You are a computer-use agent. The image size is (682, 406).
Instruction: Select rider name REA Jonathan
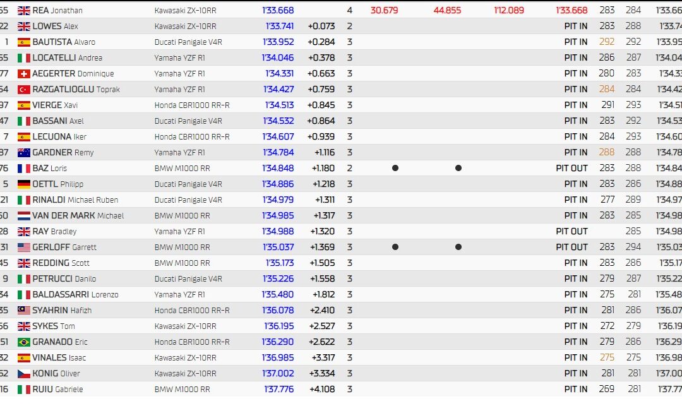(57, 11)
